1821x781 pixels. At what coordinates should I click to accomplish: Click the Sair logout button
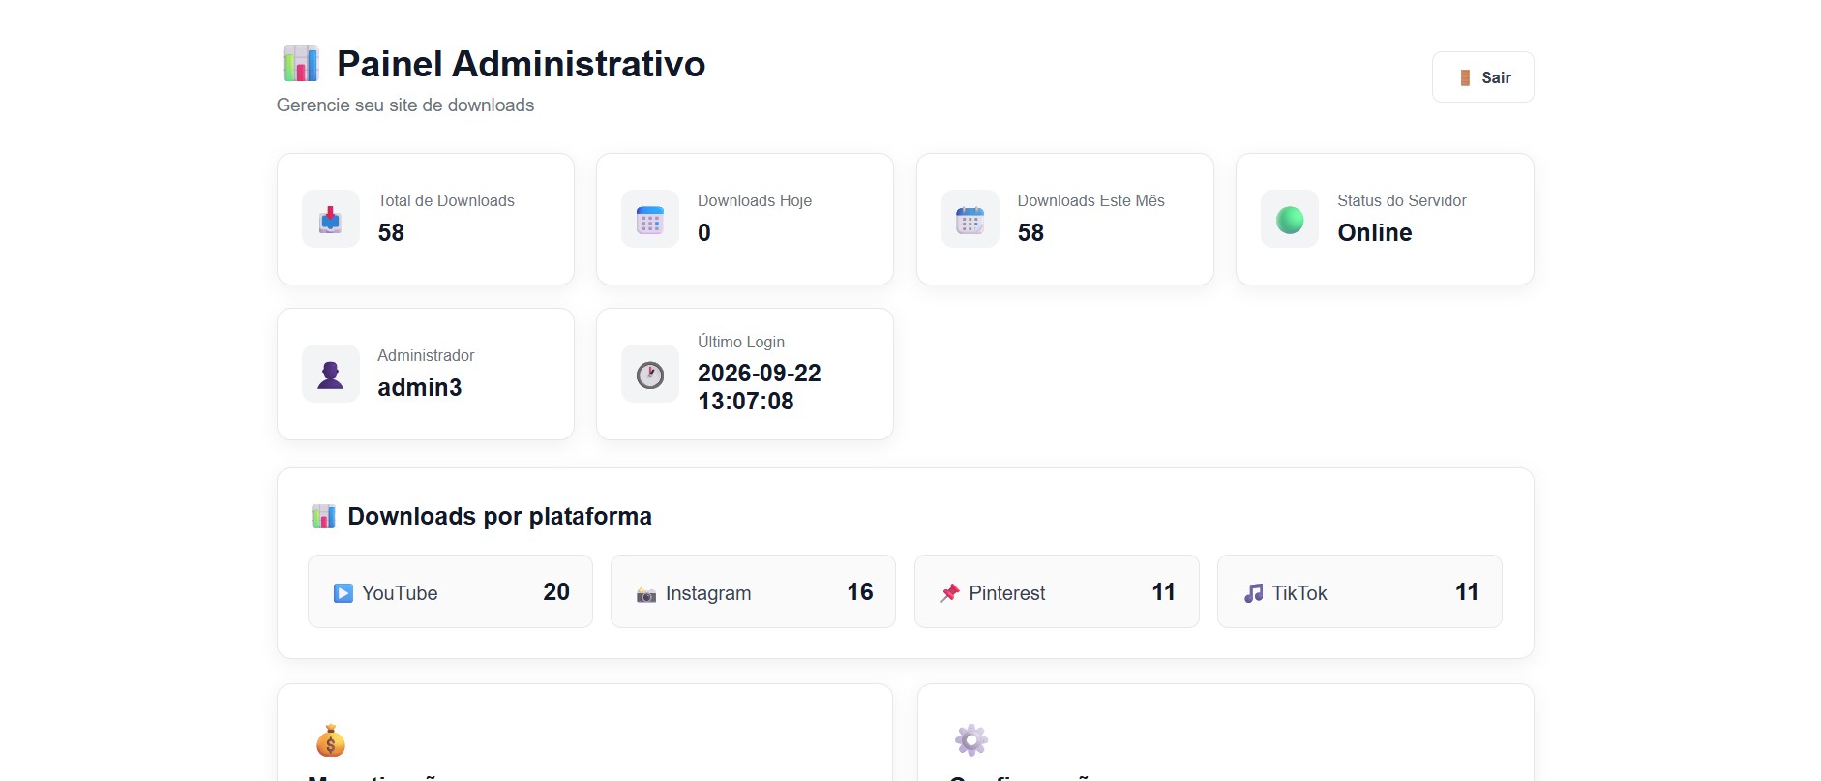(1482, 77)
